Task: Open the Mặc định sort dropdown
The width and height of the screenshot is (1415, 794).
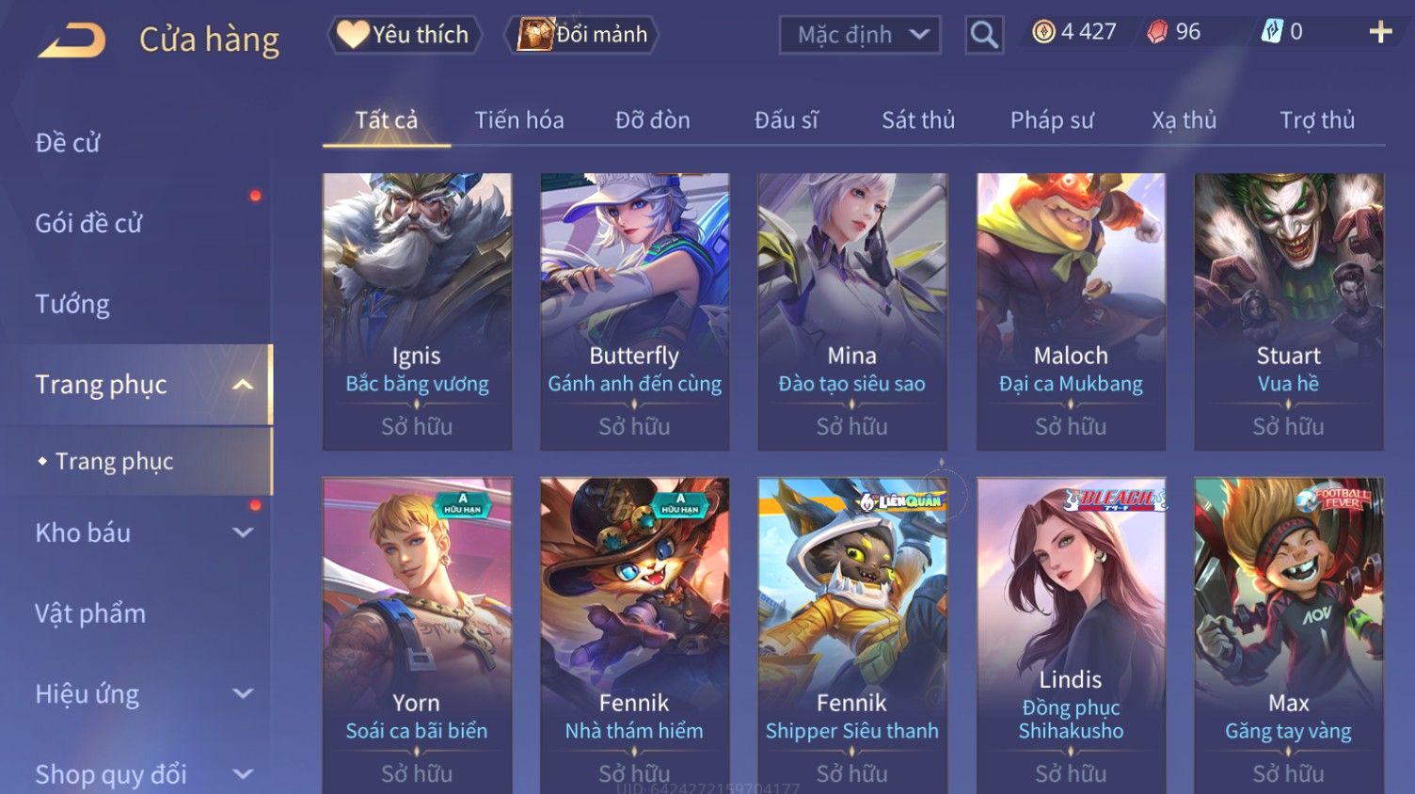Action: (x=860, y=35)
